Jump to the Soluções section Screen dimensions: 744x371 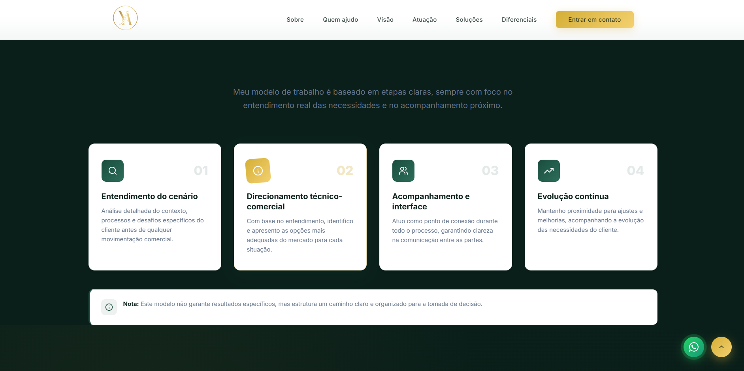coord(469,20)
